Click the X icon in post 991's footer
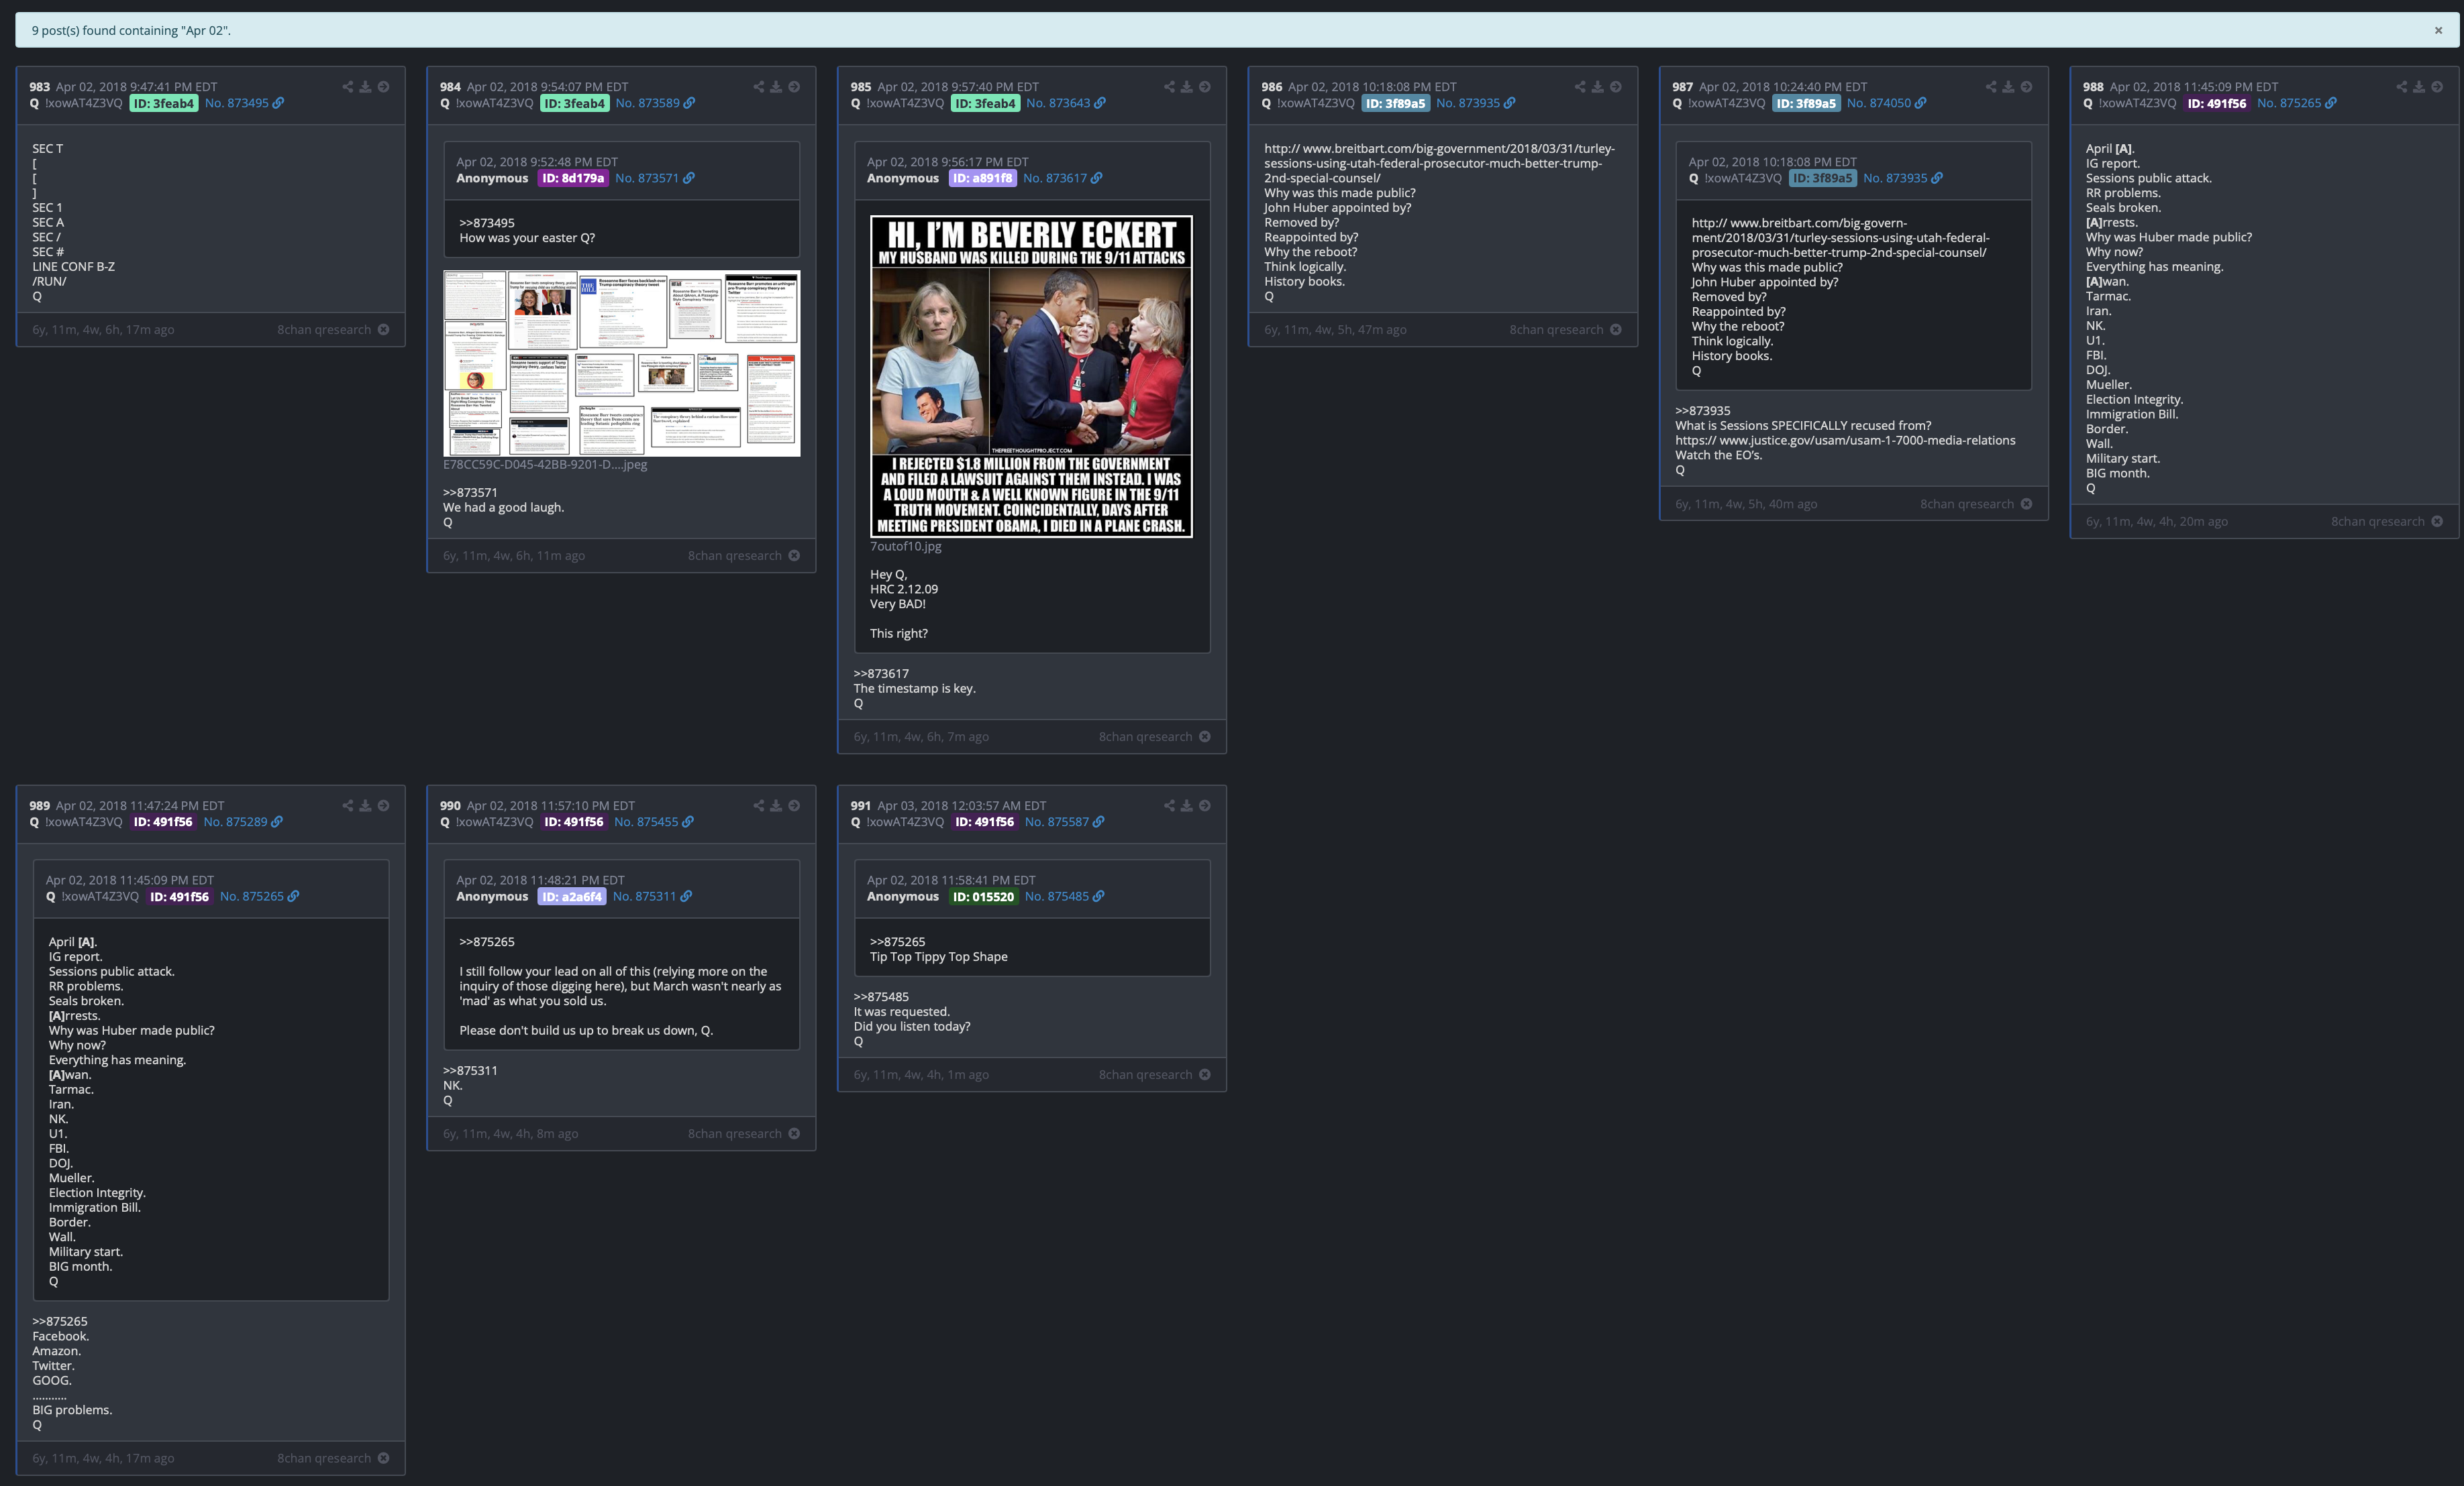 click(1205, 1074)
